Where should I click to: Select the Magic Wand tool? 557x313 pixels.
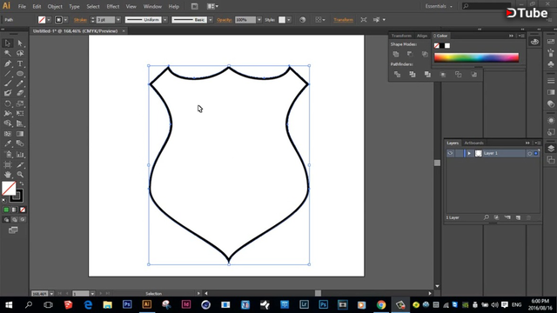[8, 53]
